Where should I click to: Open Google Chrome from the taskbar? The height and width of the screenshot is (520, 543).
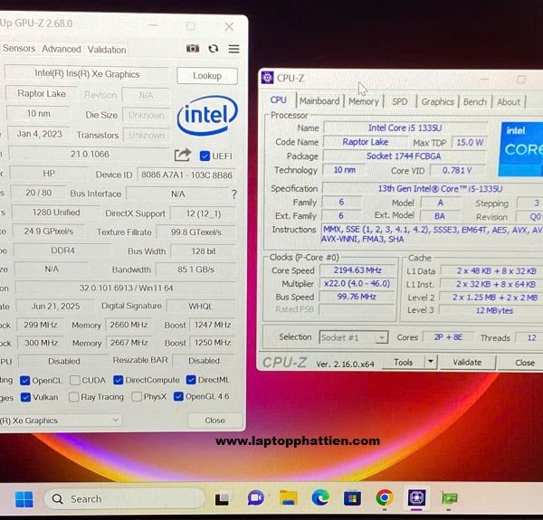coord(385,498)
